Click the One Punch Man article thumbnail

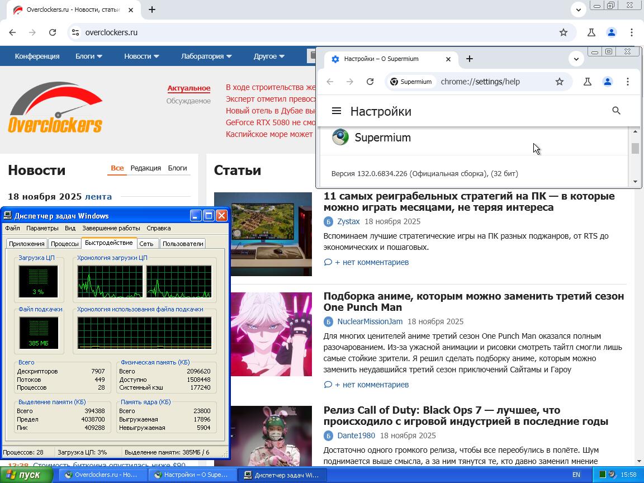(x=271, y=334)
